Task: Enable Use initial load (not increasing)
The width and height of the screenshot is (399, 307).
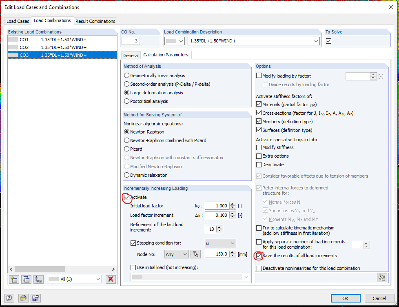Action: (x=133, y=267)
